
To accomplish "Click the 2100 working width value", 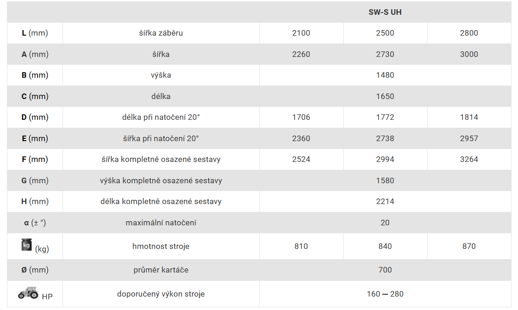I will (301, 33).
